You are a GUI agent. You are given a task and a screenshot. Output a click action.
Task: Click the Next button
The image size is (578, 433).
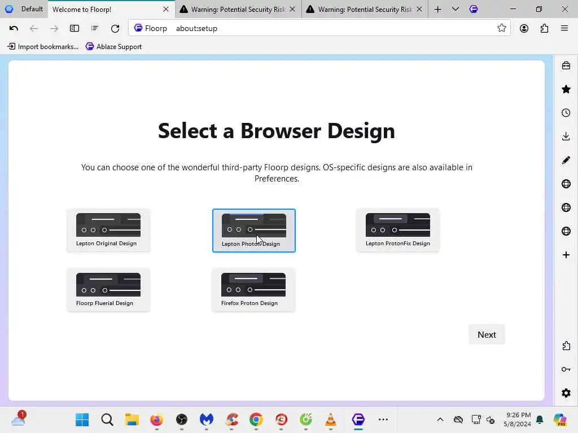click(487, 335)
